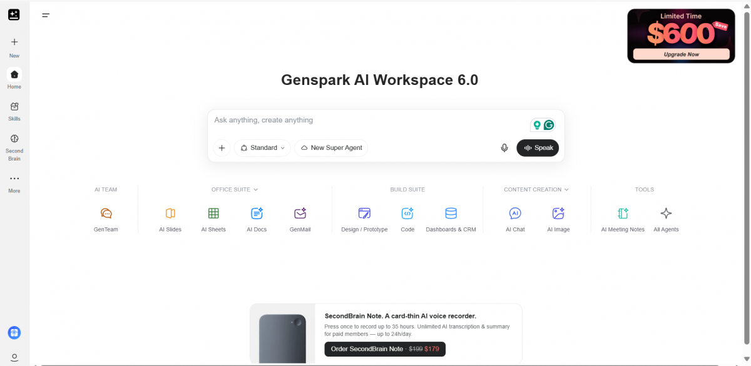Go to Home in the sidebar

[14, 79]
